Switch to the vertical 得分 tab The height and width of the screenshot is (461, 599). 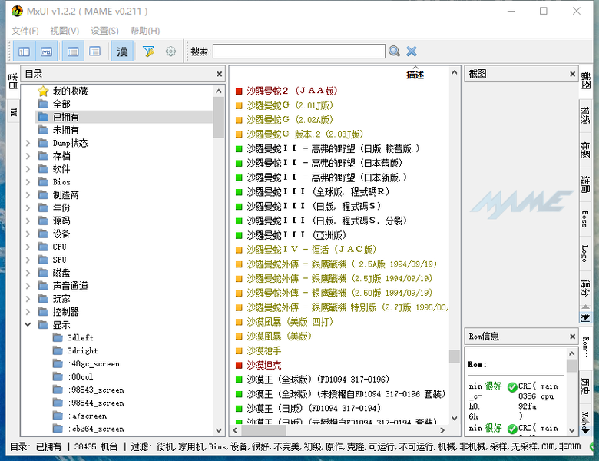tap(586, 287)
